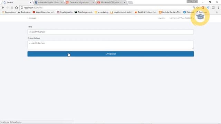Open the 'mes cv' nav link
Image resolution: width=221 pixels, height=124 pixels.
point(162,18)
